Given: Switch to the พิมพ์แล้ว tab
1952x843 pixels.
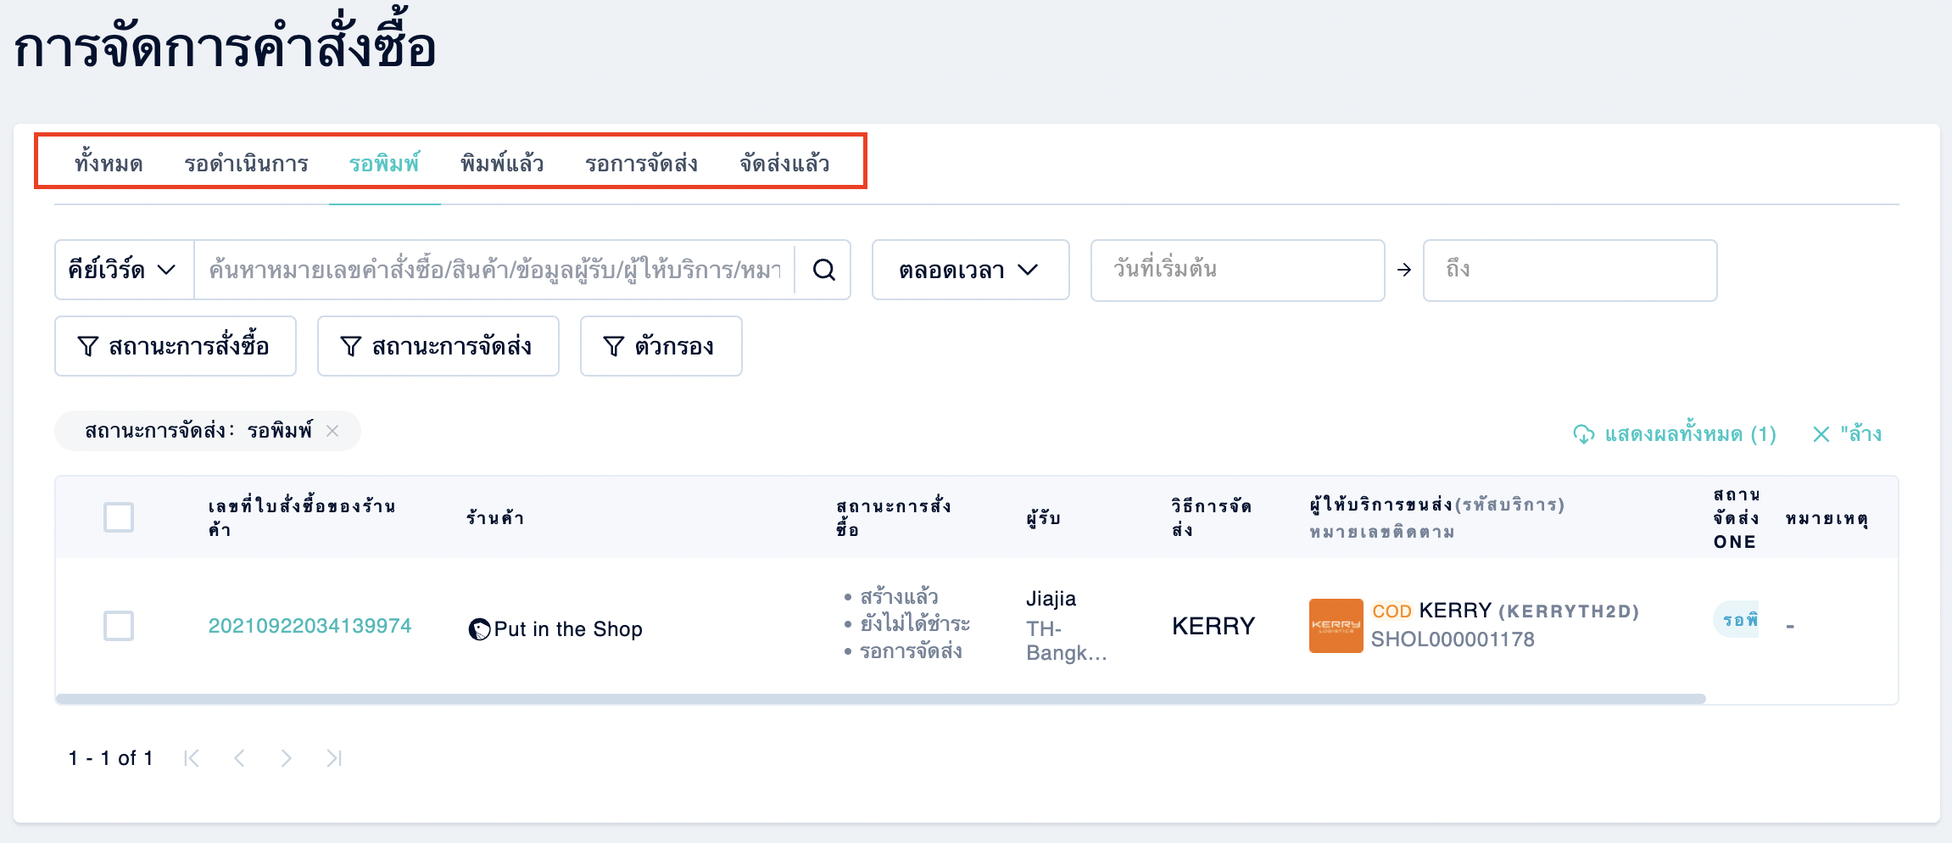Looking at the screenshot, I should click(x=502, y=163).
